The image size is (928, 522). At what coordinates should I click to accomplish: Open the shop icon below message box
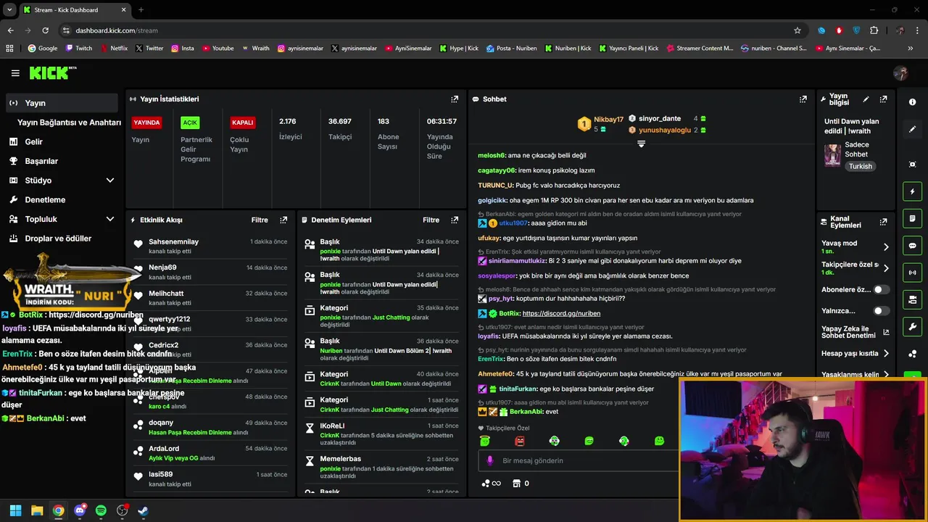click(517, 484)
